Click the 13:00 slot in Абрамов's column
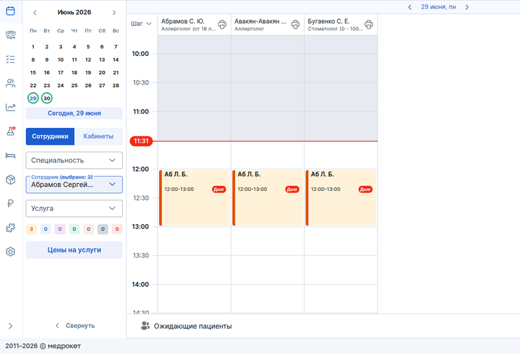This screenshot has width=520, height=354. [x=194, y=241]
